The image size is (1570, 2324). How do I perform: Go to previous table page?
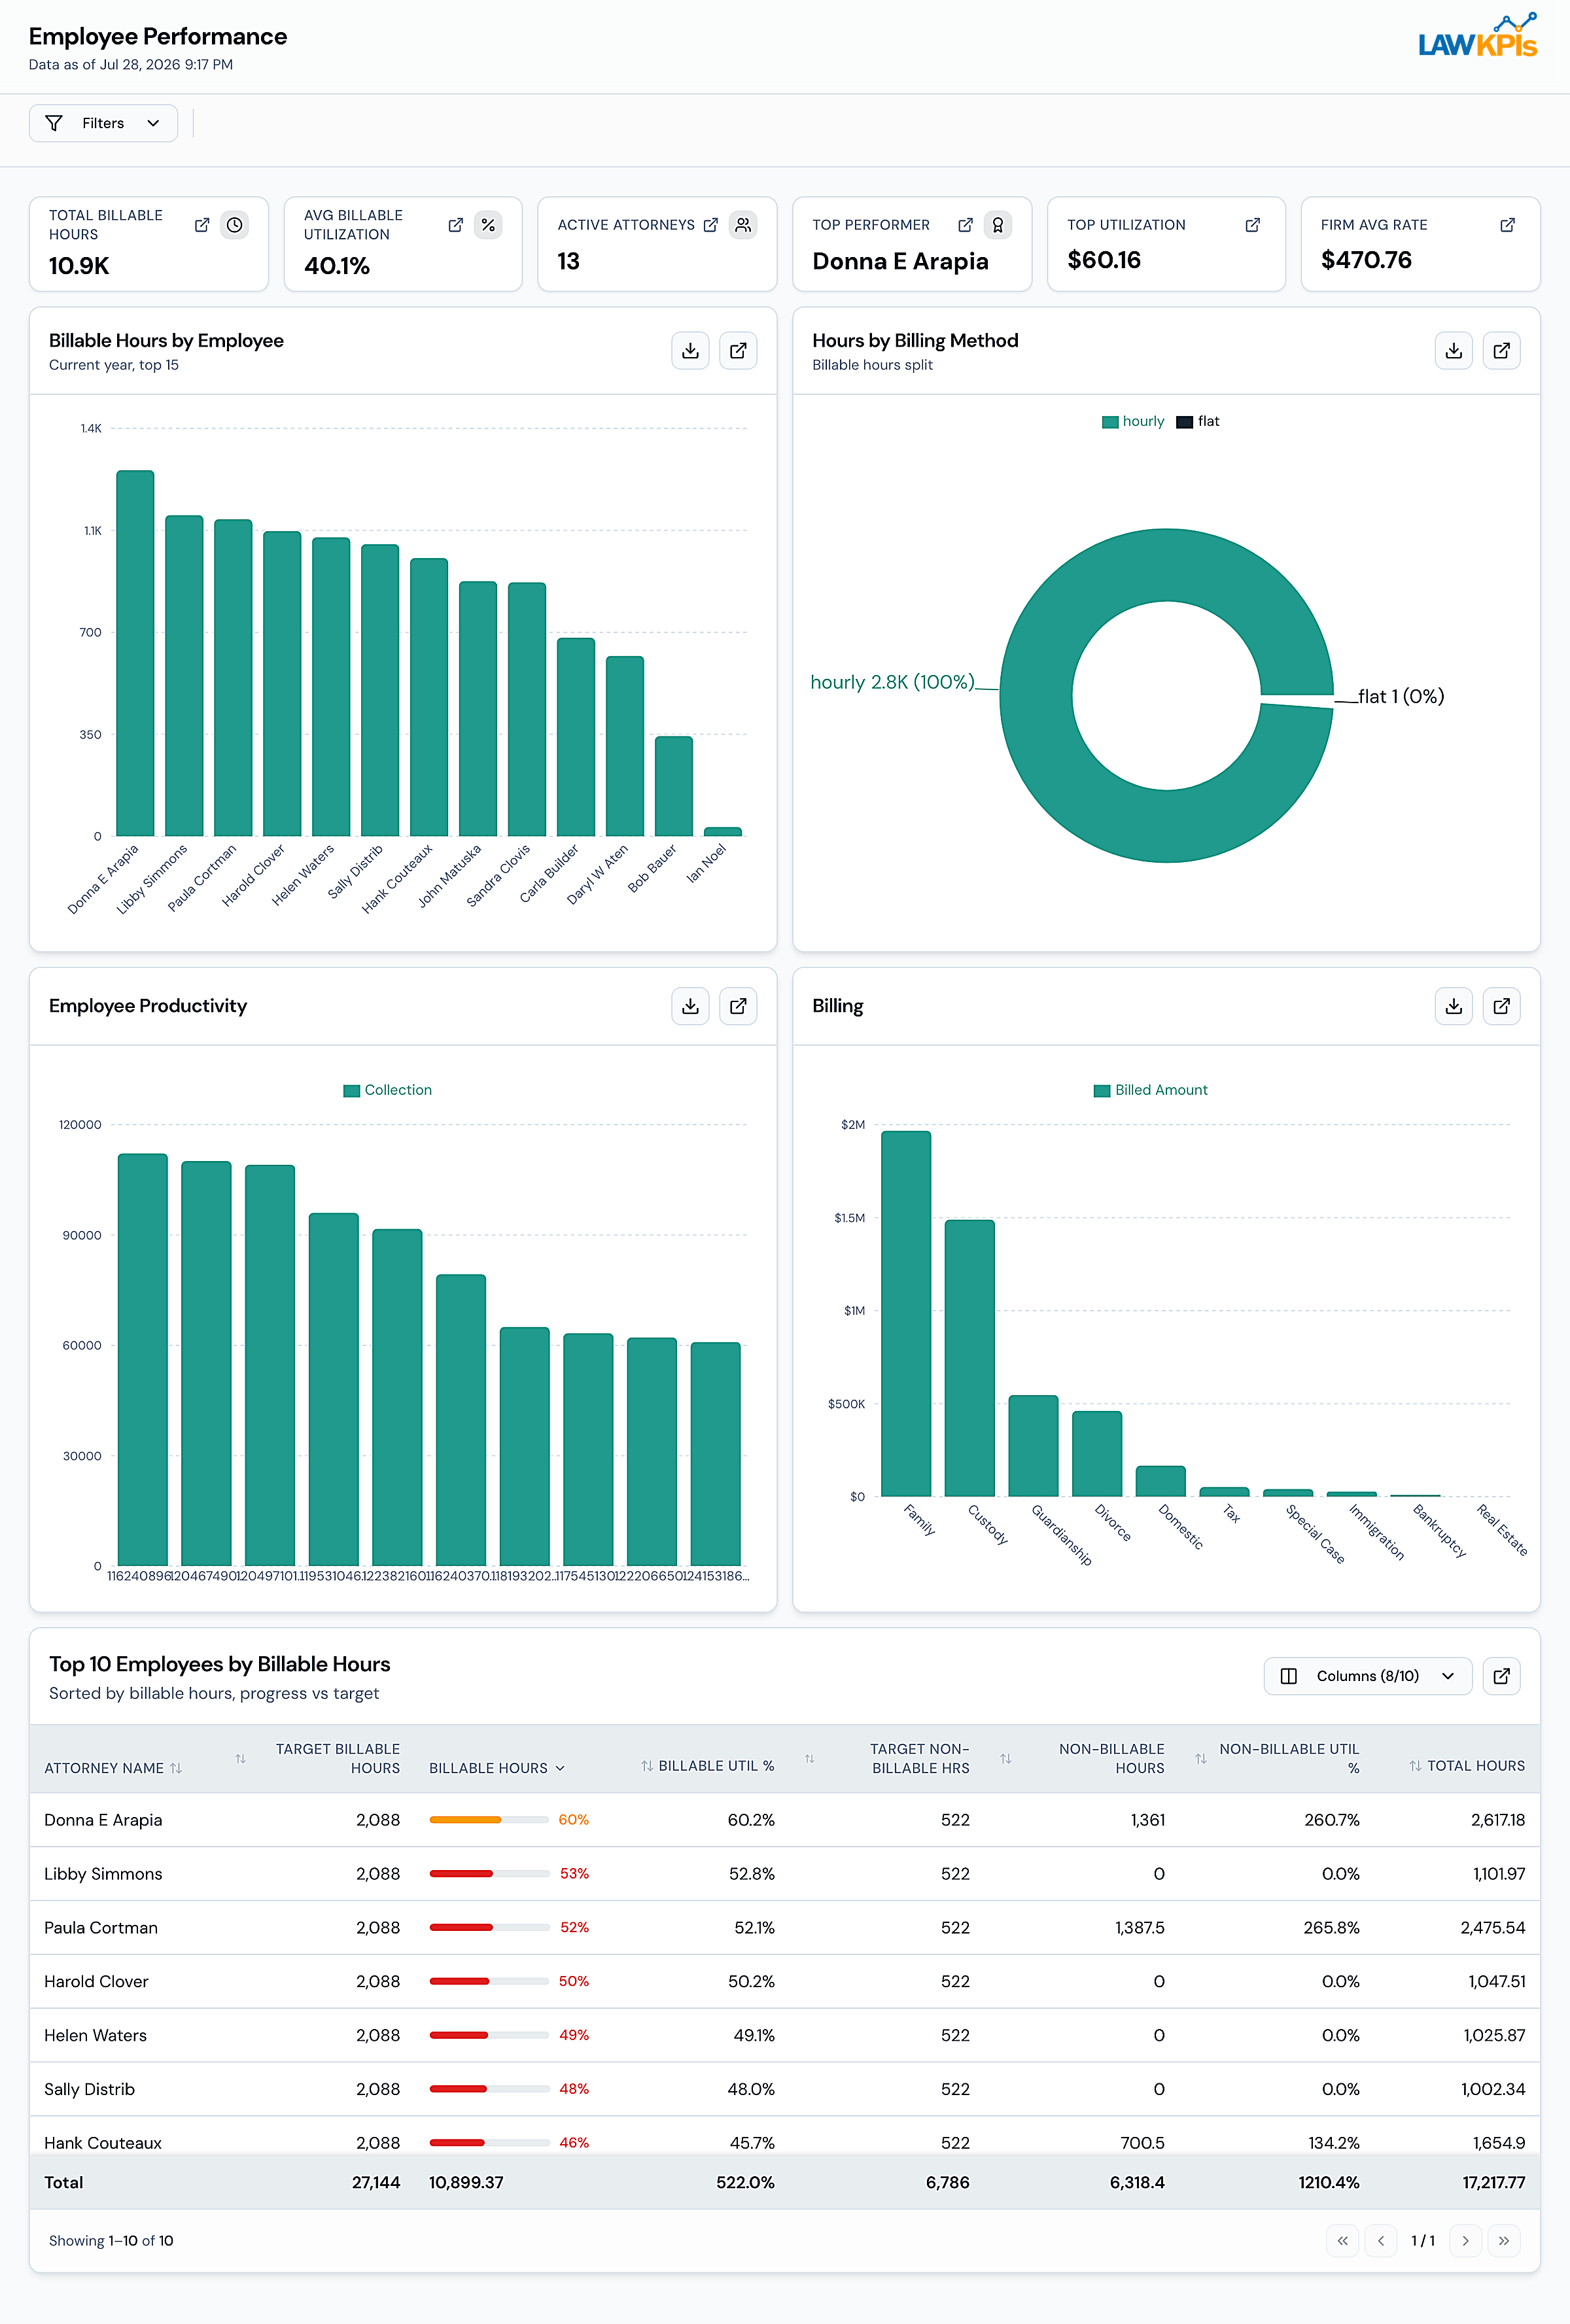1381,2241
